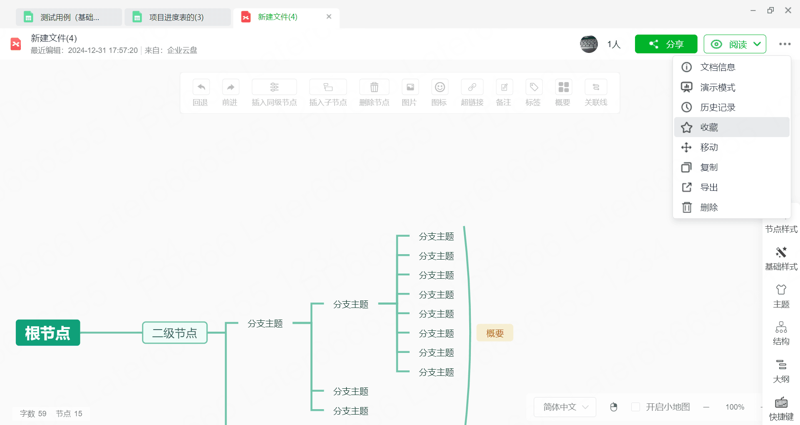
Task: Enable the 开启小地图 checkbox
Action: pyautogui.click(x=635, y=407)
